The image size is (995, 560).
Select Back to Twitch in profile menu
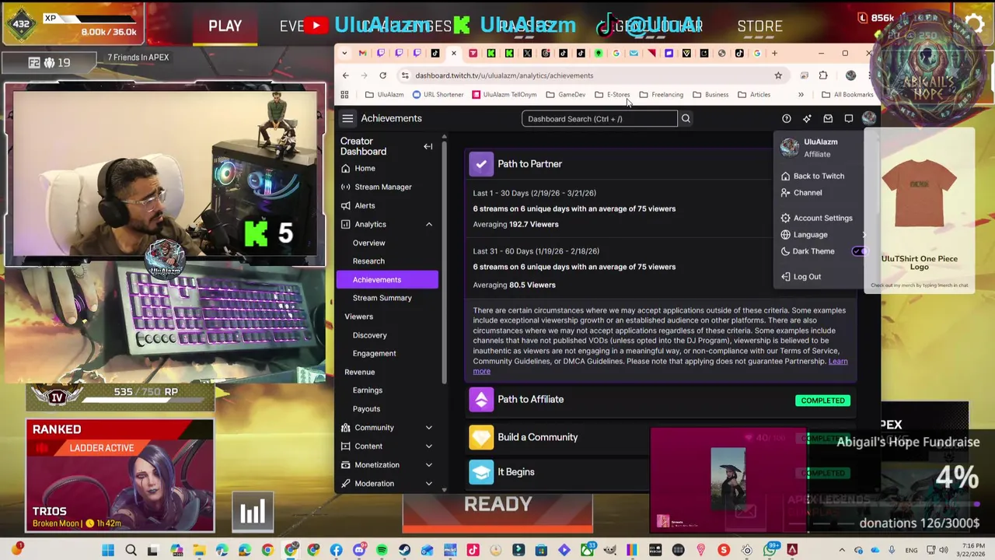click(819, 177)
